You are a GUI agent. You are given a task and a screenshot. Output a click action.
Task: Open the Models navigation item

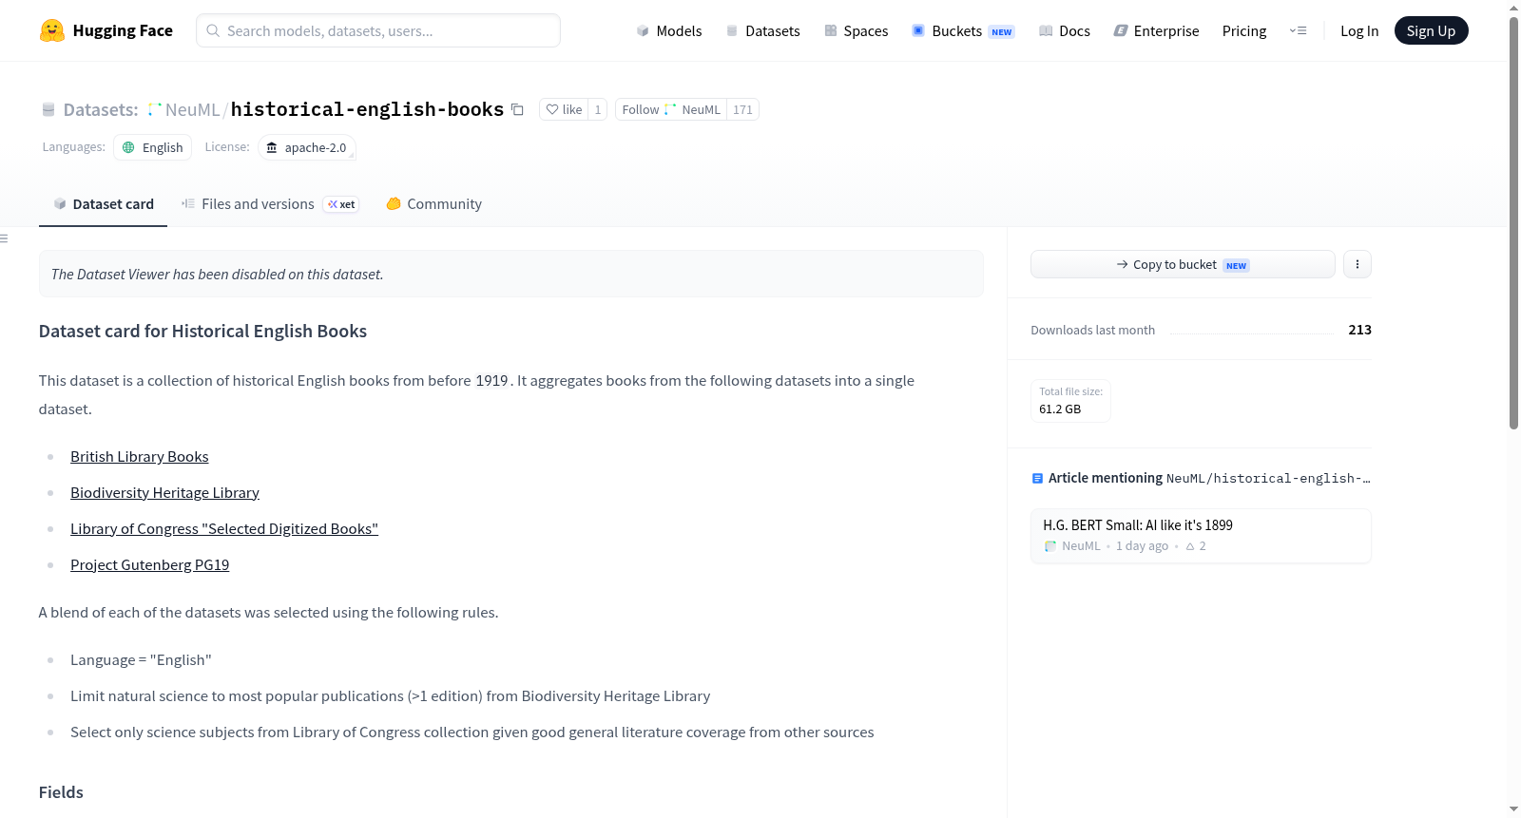[x=669, y=30]
